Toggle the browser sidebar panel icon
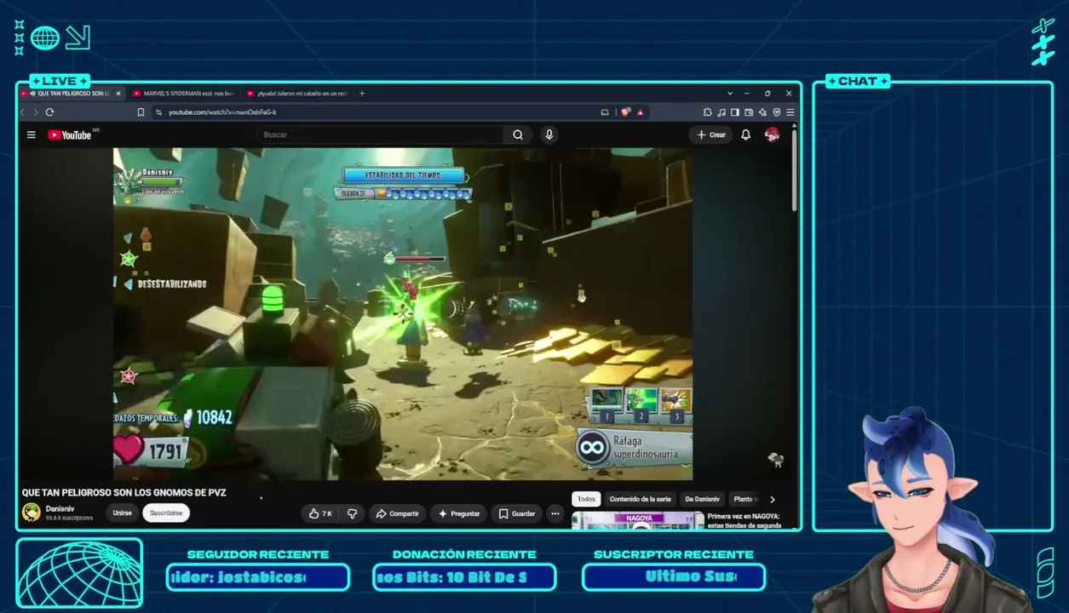 pyautogui.click(x=734, y=112)
